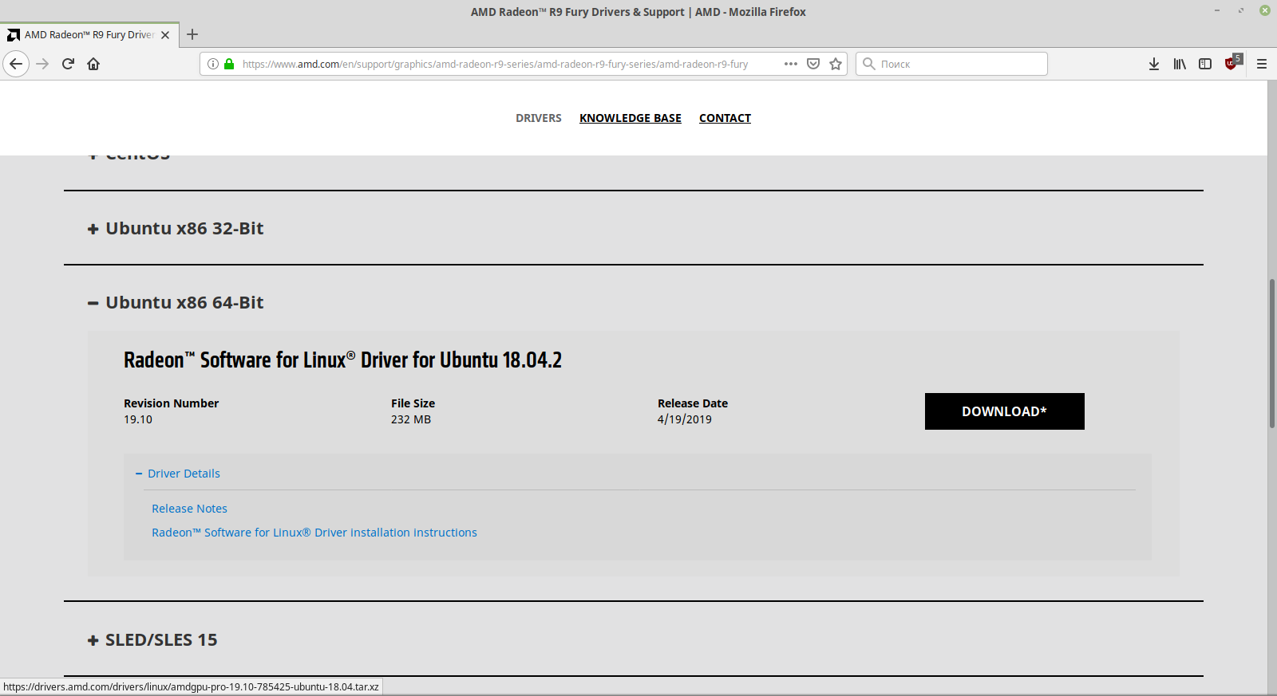Click the File Size label
The height and width of the screenshot is (696, 1277).
(413, 403)
